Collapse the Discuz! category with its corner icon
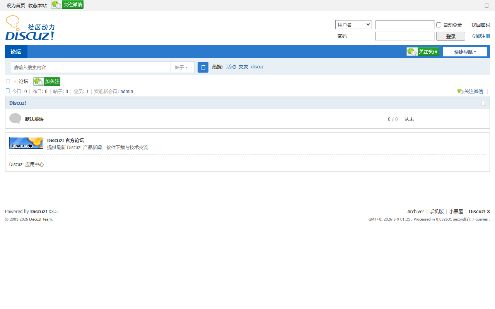Viewport: 495px width, 309px height. point(483,103)
